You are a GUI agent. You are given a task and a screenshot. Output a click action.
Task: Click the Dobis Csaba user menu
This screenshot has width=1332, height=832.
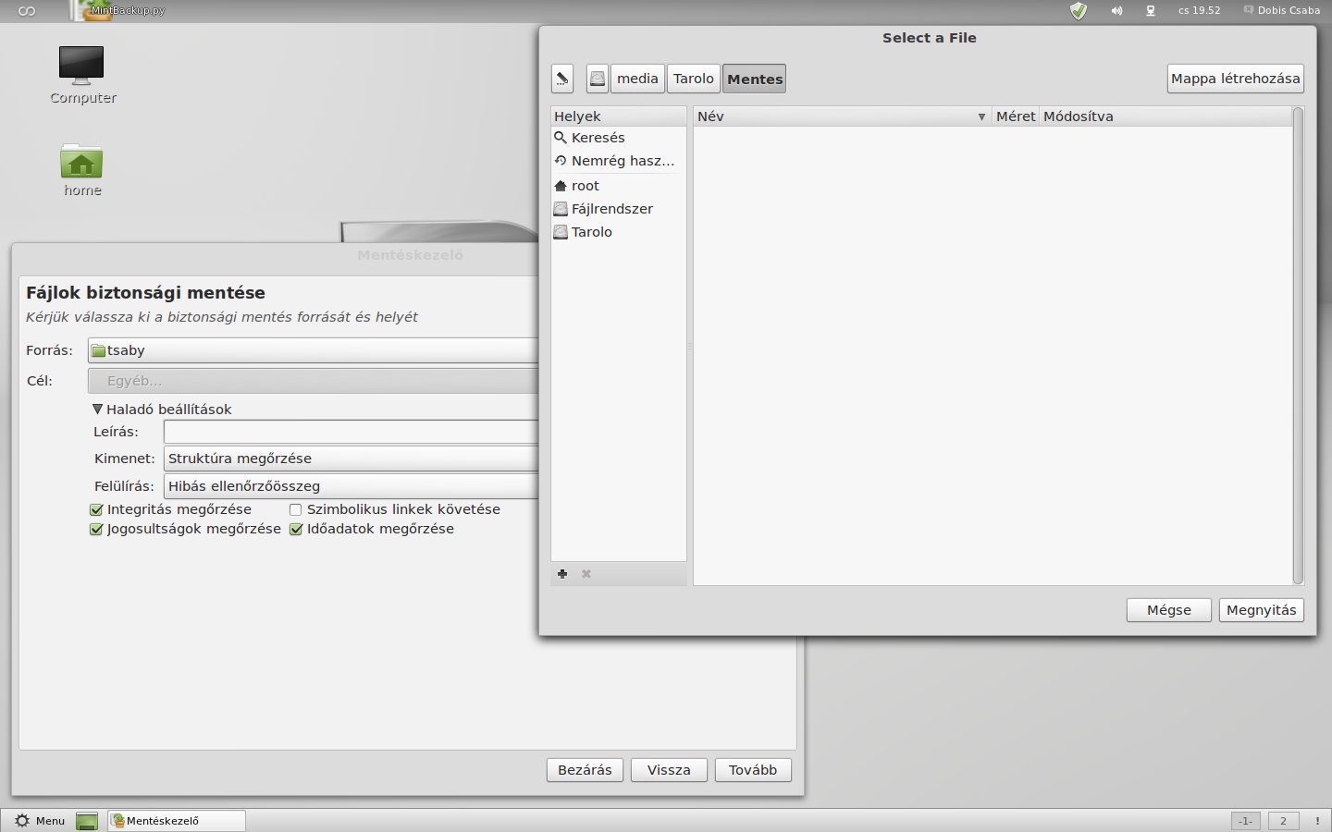pyautogui.click(x=1282, y=10)
